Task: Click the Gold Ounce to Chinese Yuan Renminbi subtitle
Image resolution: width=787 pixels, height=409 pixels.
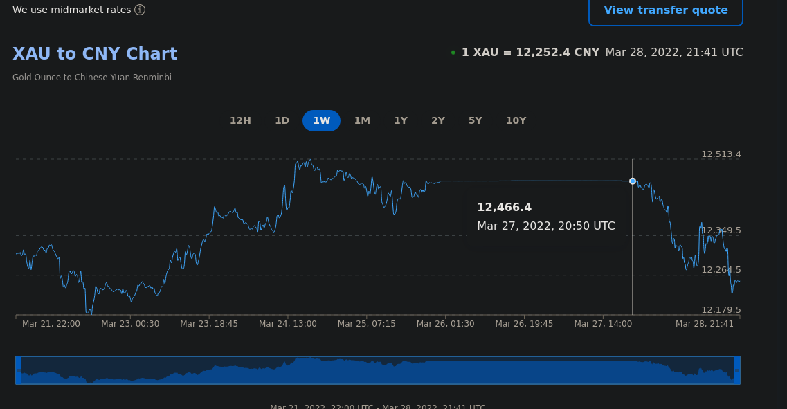Action: (92, 78)
